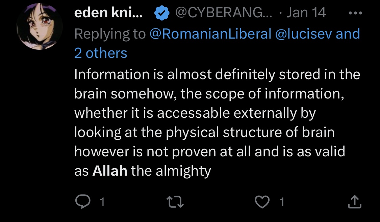Show the "2 others" replied-to users
The width and height of the screenshot is (380, 222).
(x=101, y=53)
